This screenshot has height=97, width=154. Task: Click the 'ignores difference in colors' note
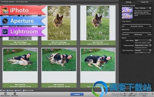[142, 53]
